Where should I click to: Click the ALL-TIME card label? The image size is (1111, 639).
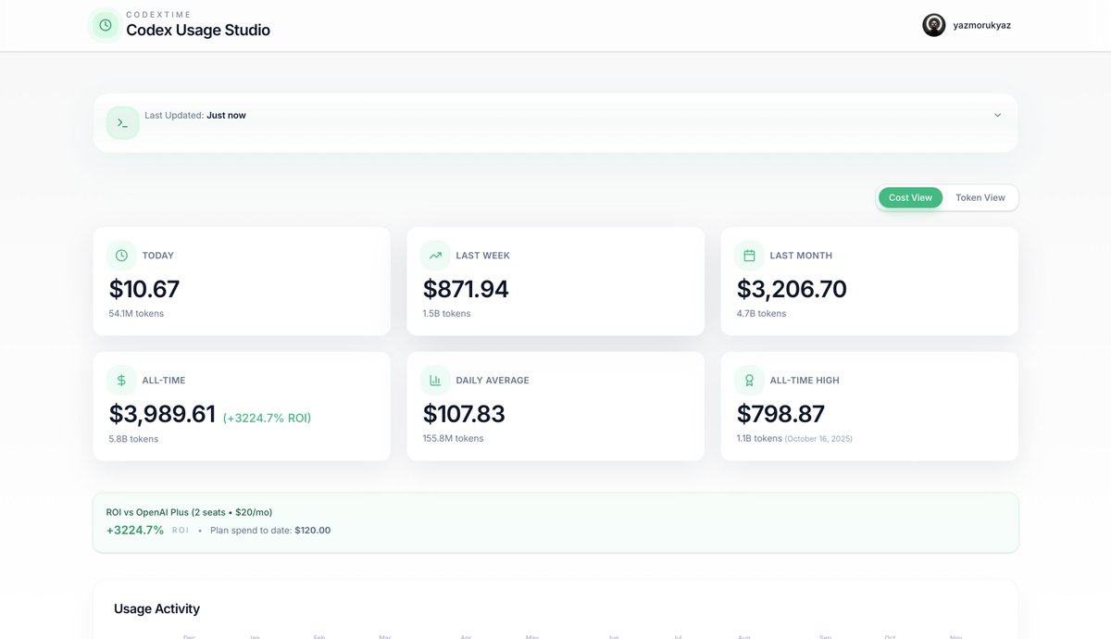point(164,381)
